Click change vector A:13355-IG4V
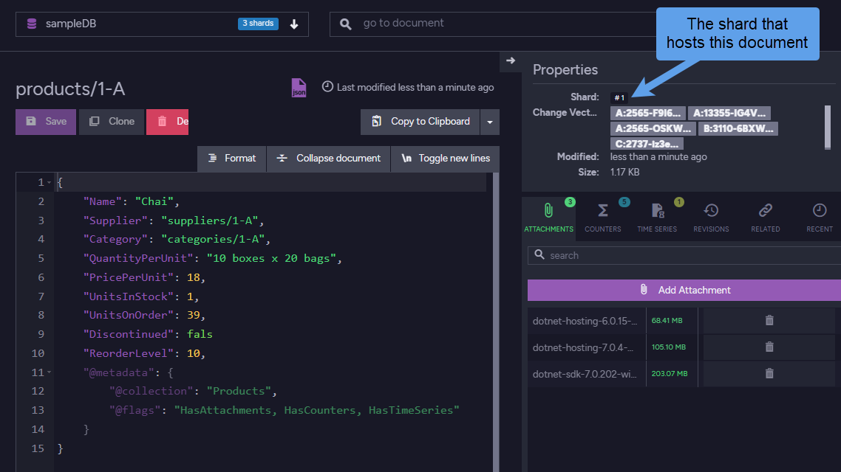Screen dimensions: 841x472 pyautogui.click(x=729, y=113)
